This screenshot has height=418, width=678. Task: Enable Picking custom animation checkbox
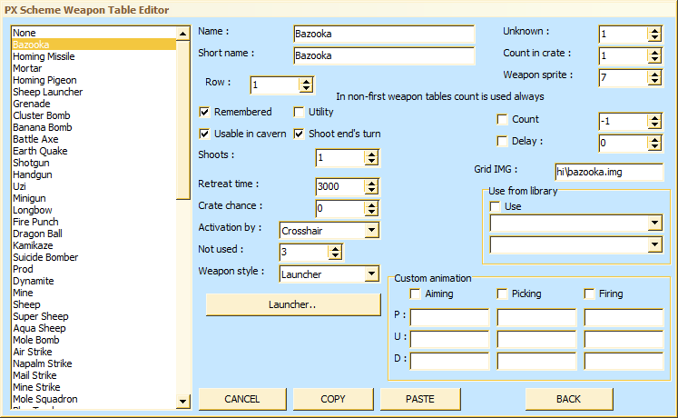click(502, 294)
